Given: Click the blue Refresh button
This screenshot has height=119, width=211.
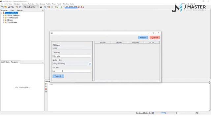Looking at the screenshot, I should [143, 38].
